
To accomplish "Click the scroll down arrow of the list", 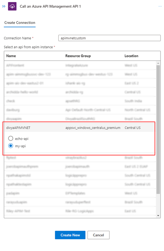I will (158, 216).
